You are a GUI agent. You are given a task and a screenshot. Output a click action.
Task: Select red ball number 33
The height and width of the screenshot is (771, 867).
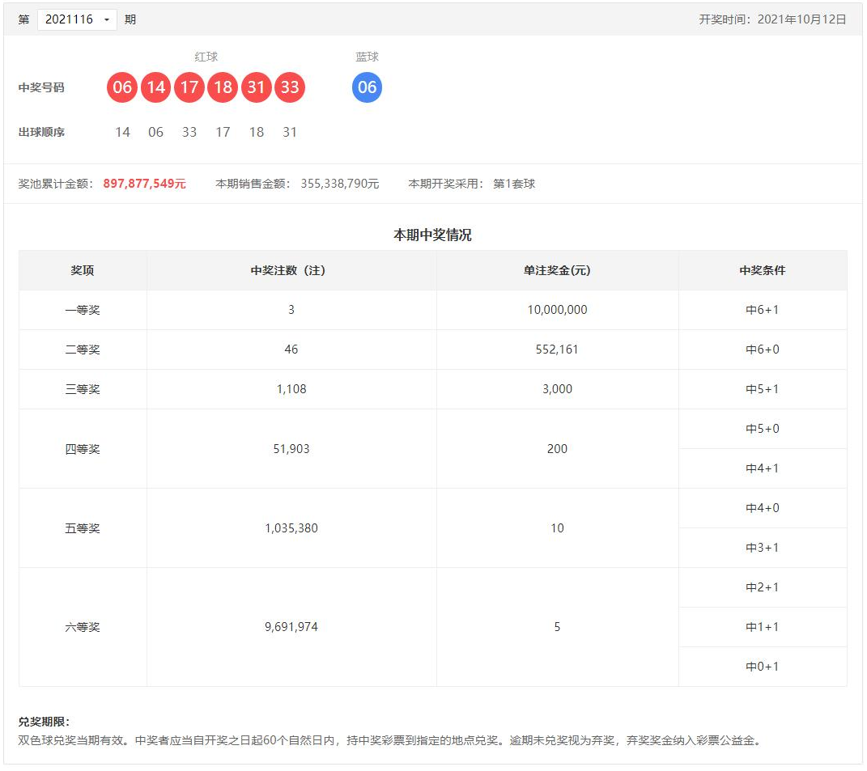tap(291, 87)
